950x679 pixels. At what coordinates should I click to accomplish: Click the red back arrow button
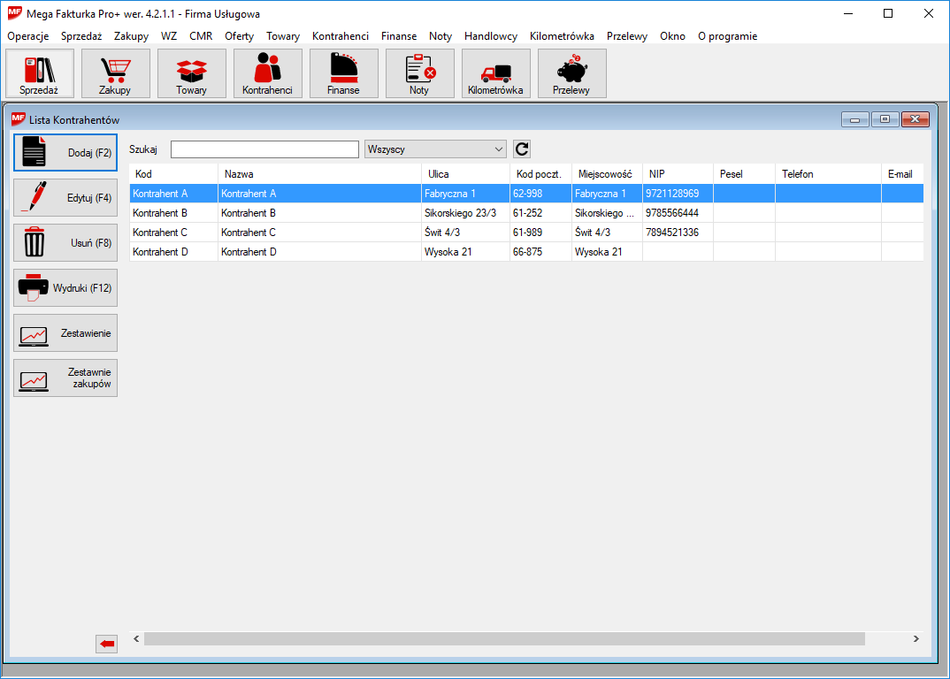[x=107, y=645]
